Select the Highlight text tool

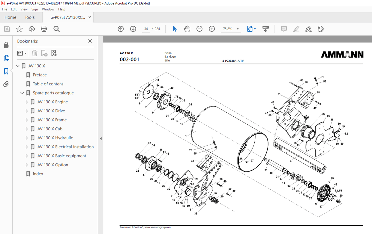296,29
